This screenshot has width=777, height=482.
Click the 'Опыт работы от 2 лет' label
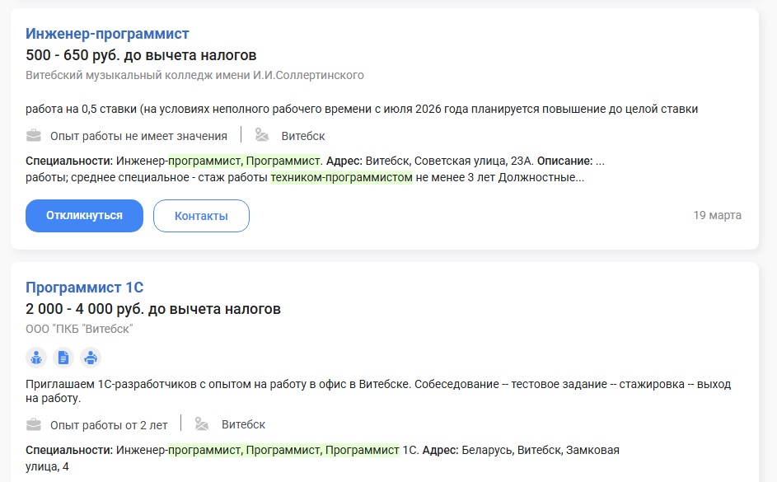(109, 425)
